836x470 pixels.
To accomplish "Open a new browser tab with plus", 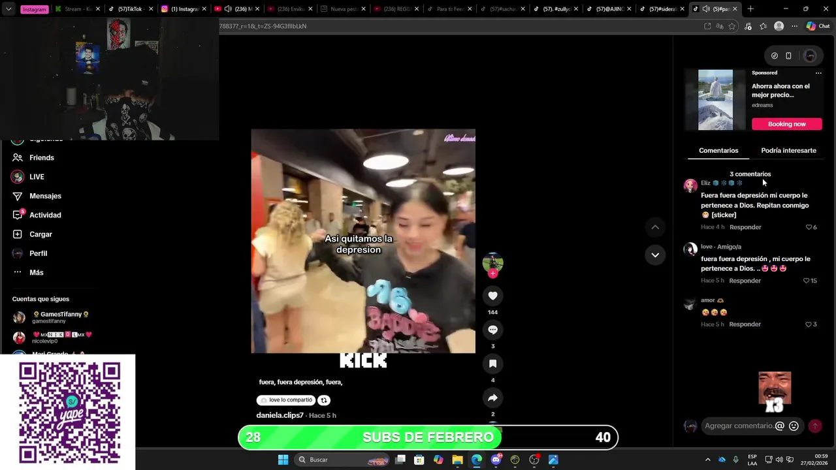I will pyautogui.click(x=750, y=9).
